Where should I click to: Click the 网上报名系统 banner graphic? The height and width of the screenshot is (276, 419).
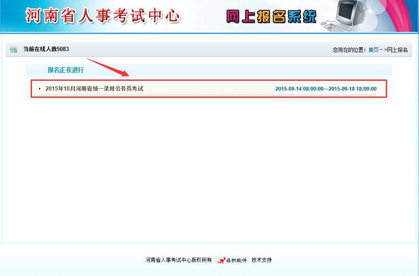[271, 16]
